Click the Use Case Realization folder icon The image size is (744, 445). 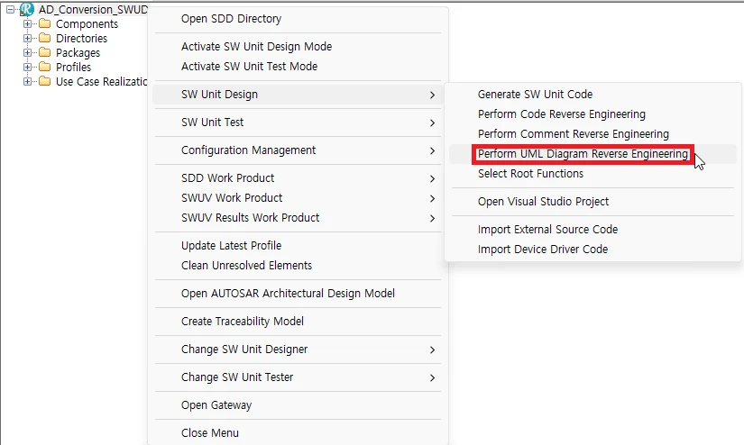(x=44, y=82)
